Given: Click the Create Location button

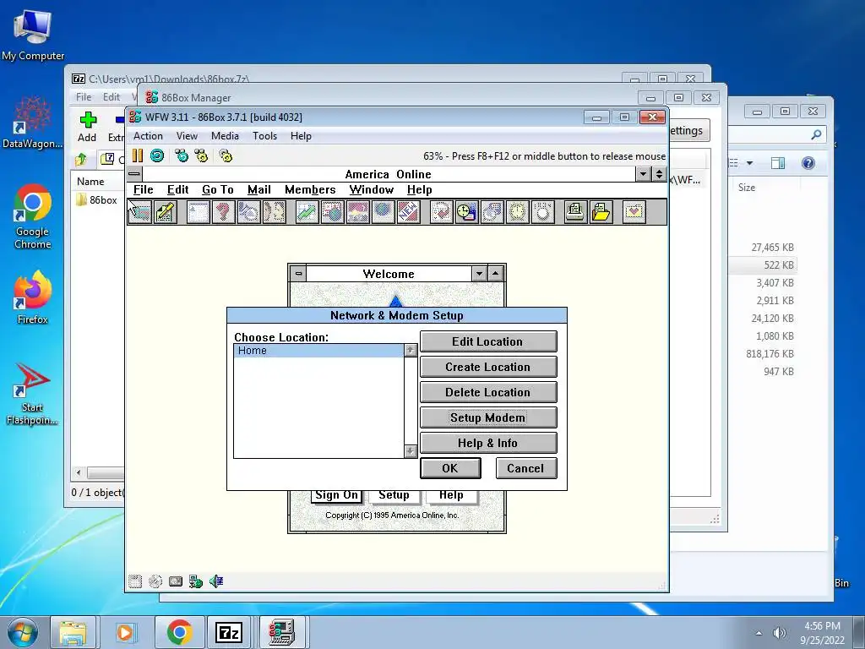Looking at the screenshot, I should (488, 367).
